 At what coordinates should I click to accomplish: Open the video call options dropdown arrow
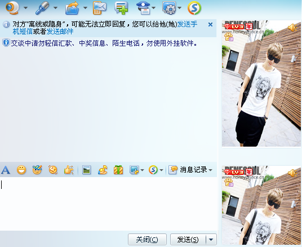click(x=25, y=8)
